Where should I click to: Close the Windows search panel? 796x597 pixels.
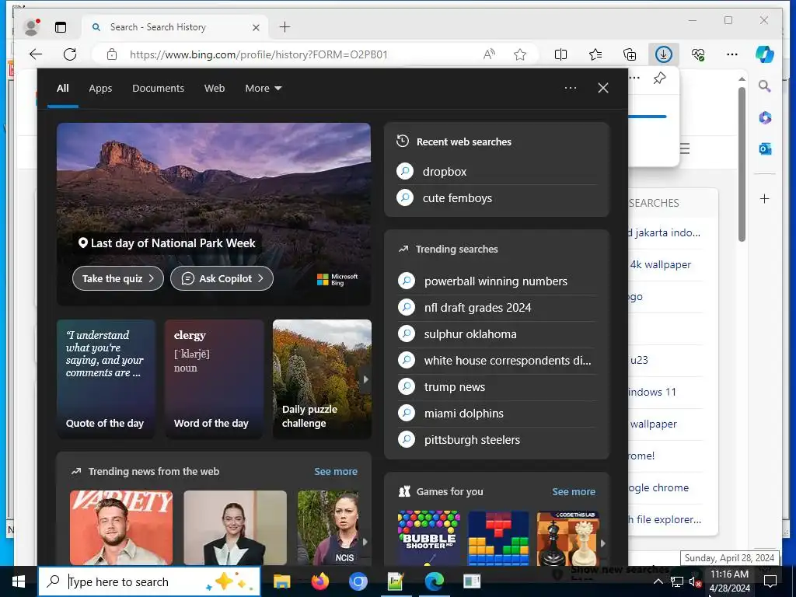coord(603,88)
